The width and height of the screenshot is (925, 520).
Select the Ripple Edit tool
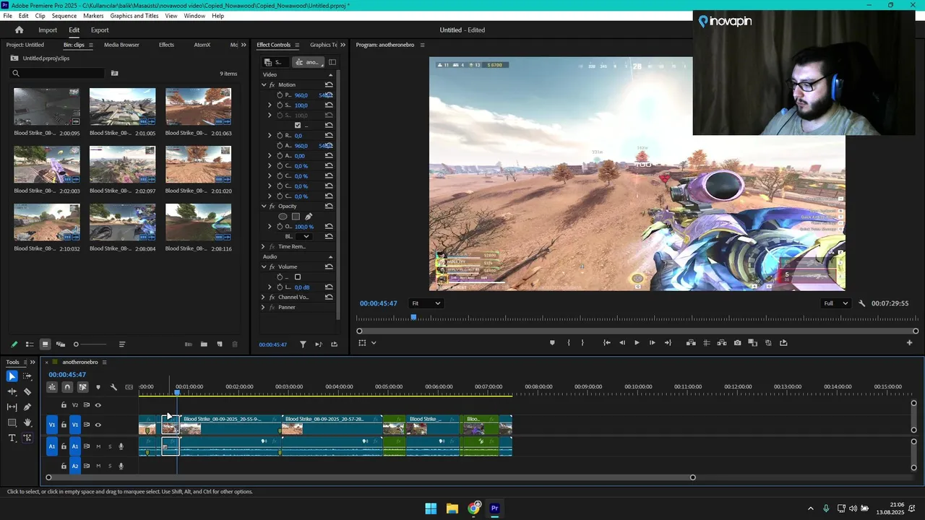tap(12, 391)
